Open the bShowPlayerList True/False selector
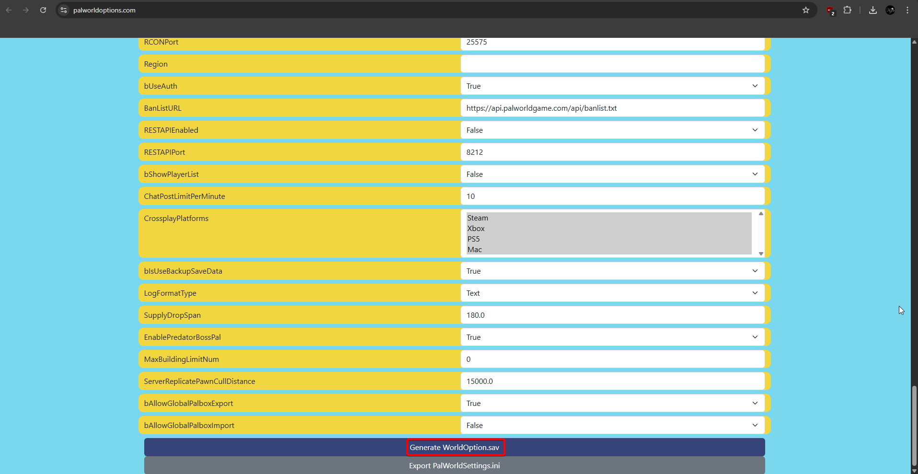Screen dimensions: 918x474 pyautogui.click(x=612, y=174)
